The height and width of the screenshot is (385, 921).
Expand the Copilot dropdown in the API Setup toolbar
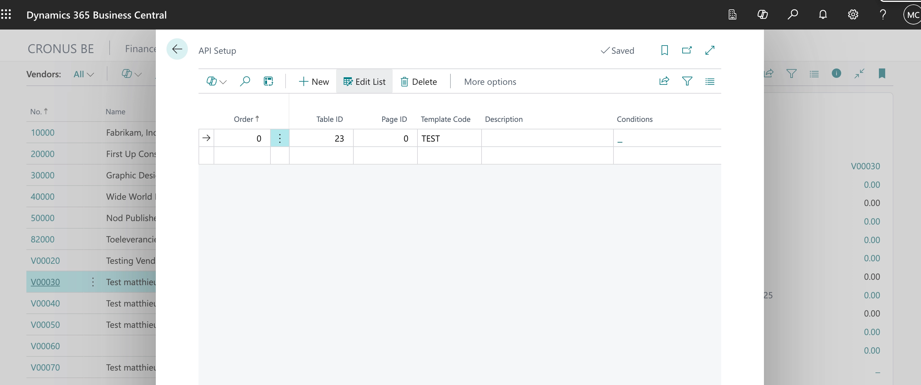click(216, 82)
